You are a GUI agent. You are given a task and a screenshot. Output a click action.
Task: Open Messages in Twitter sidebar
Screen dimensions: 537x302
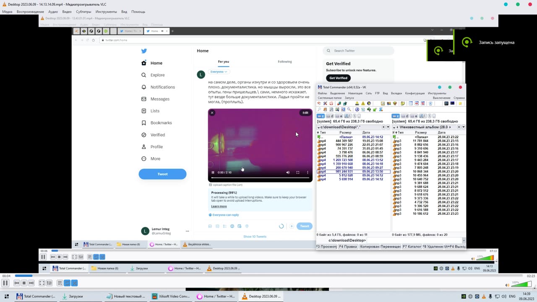coord(156,99)
